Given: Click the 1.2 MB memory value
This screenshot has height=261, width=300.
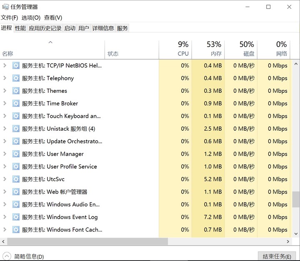Looking at the screenshot, I should click(x=213, y=154).
